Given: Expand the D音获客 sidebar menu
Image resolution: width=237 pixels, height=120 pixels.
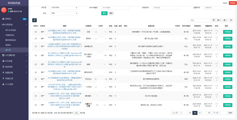Looking at the screenshot, I should pyautogui.click(x=14, y=24).
